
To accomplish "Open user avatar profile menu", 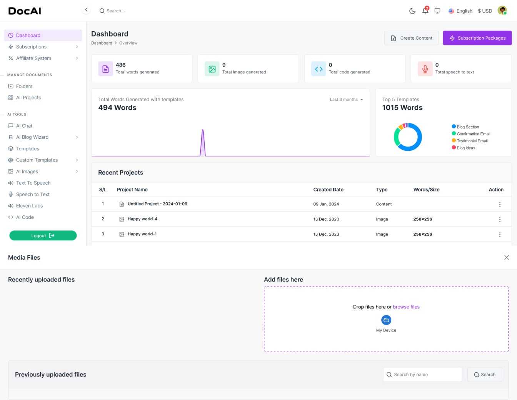I will click(x=502, y=10).
